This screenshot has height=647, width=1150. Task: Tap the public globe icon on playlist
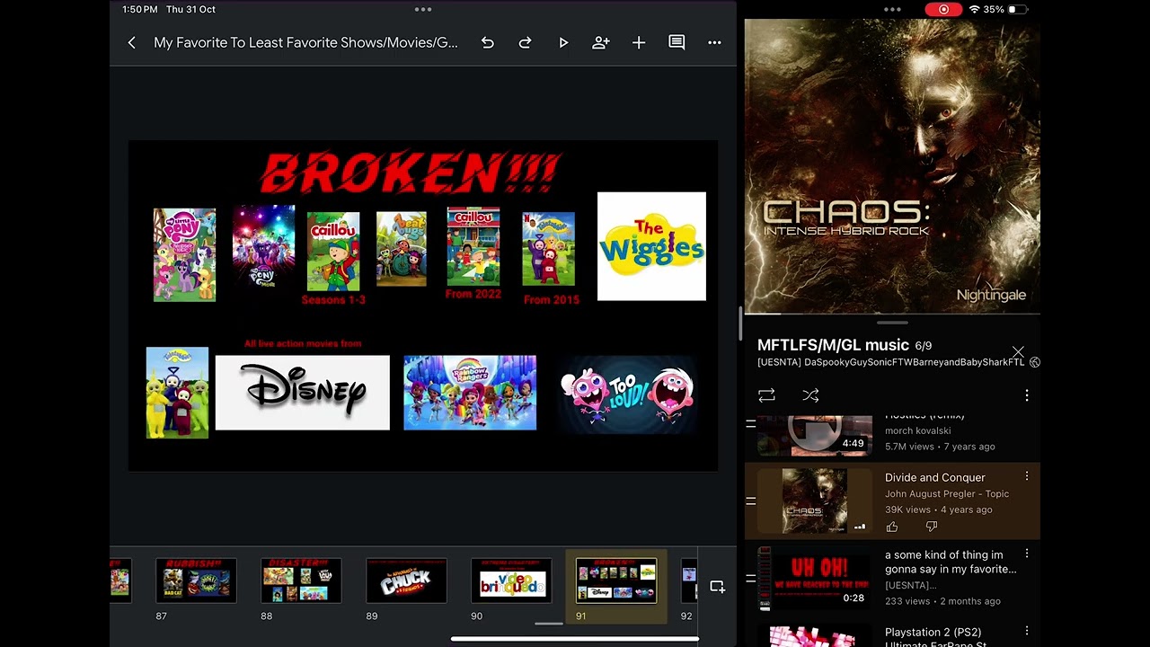1035,362
